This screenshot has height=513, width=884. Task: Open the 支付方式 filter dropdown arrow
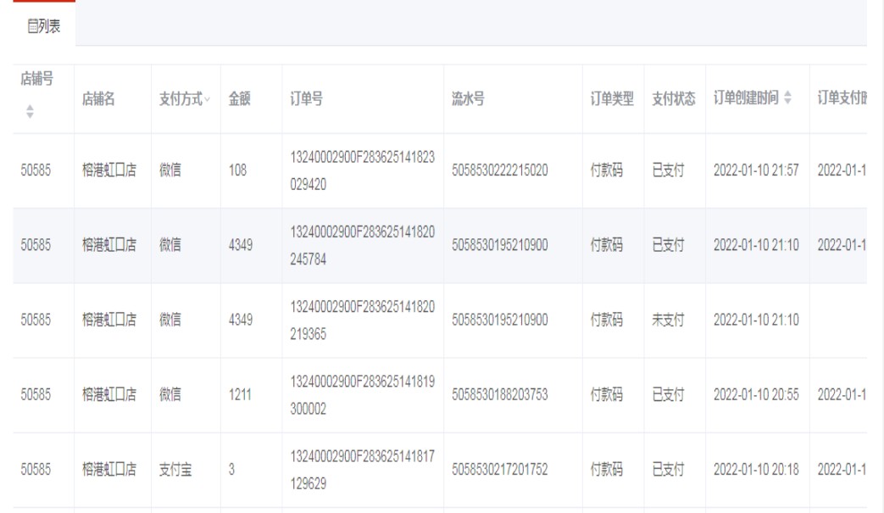(x=207, y=100)
